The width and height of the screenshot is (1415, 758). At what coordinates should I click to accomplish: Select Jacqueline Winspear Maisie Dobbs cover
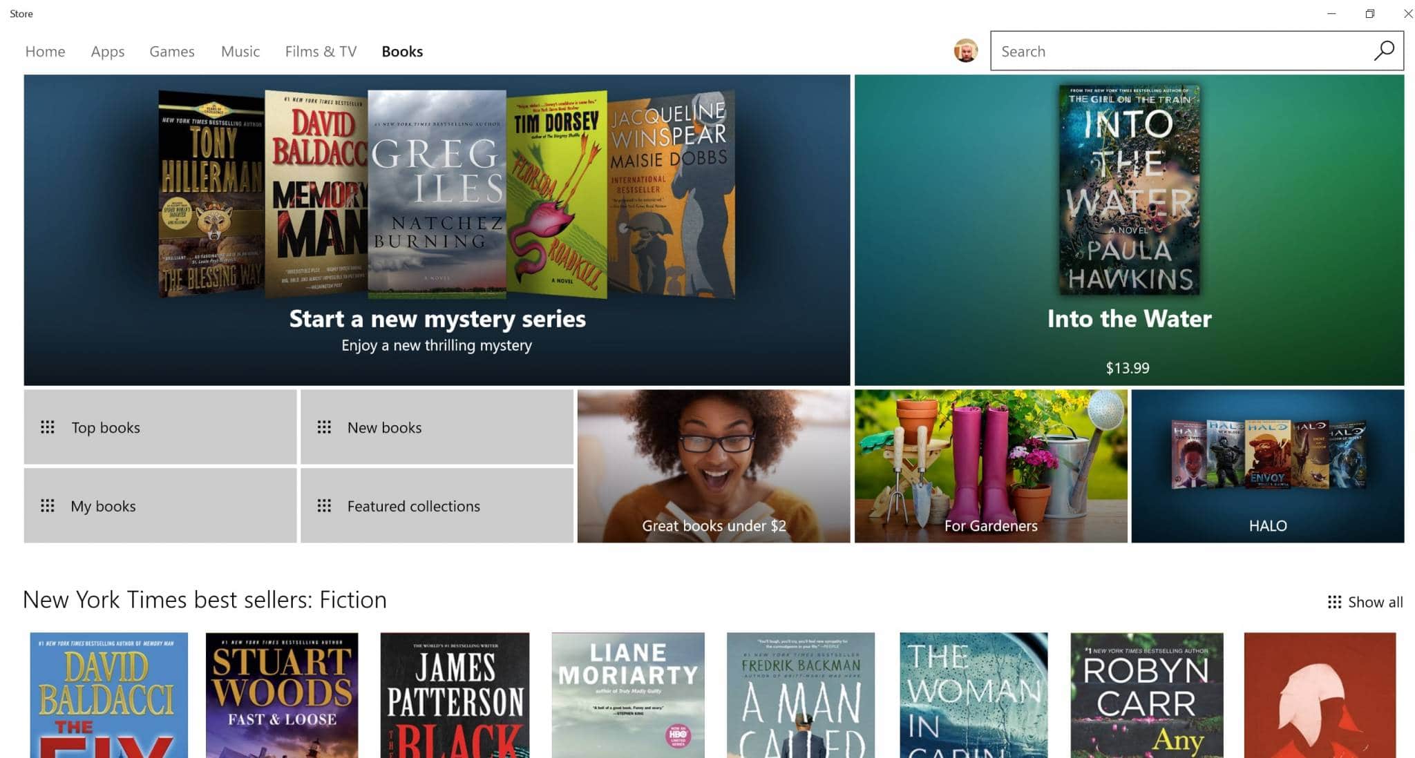coord(672,195)
